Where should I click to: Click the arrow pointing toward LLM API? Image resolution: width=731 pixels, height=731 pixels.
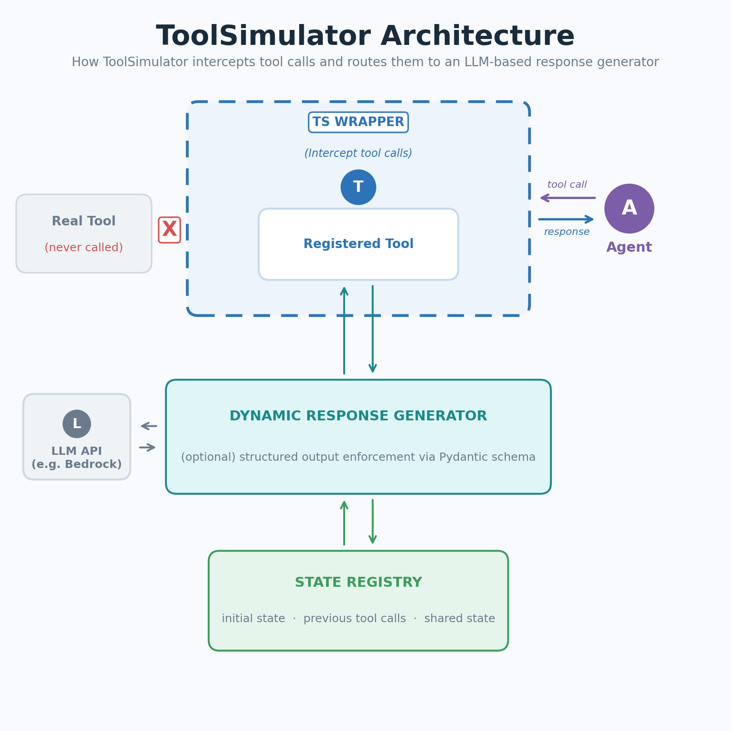pyautogui.click(x=147, y=425)
